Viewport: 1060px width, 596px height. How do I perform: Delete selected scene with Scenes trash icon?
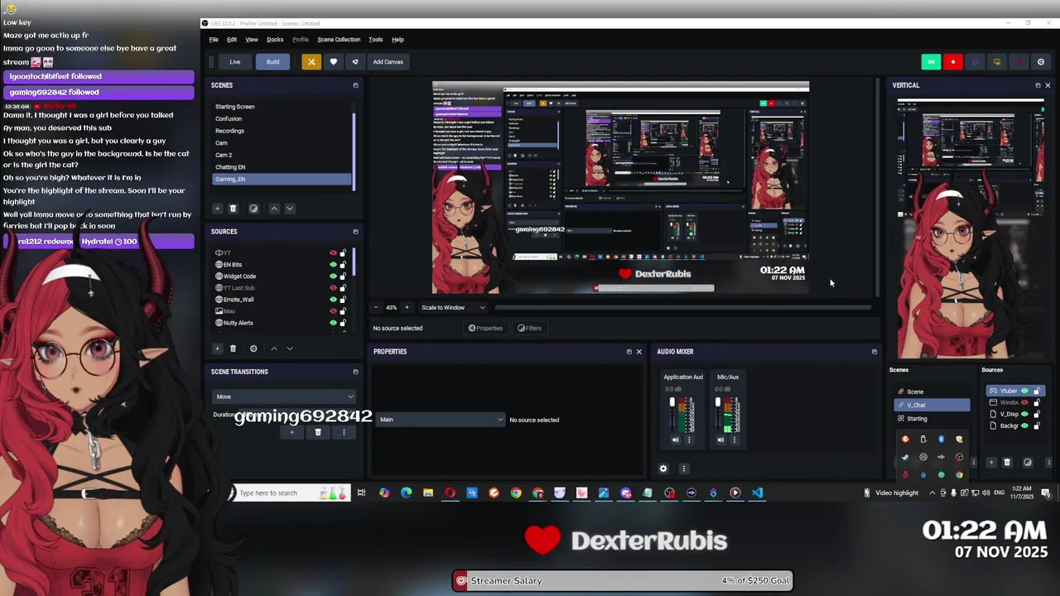tap(233, 209)
